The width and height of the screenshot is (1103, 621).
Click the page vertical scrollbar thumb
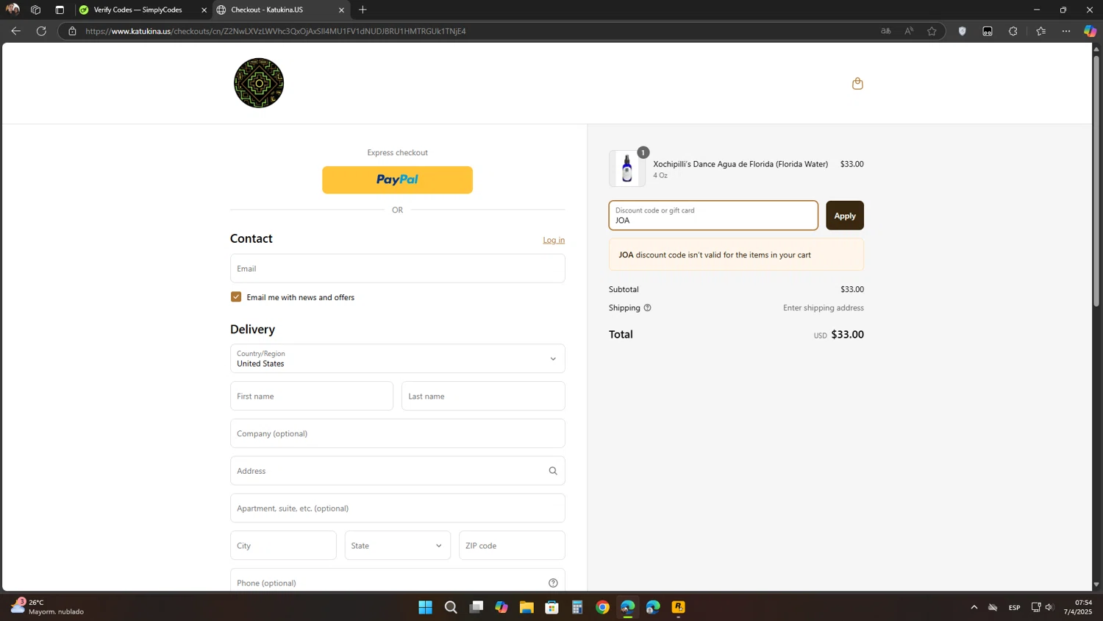[1096, 180]
